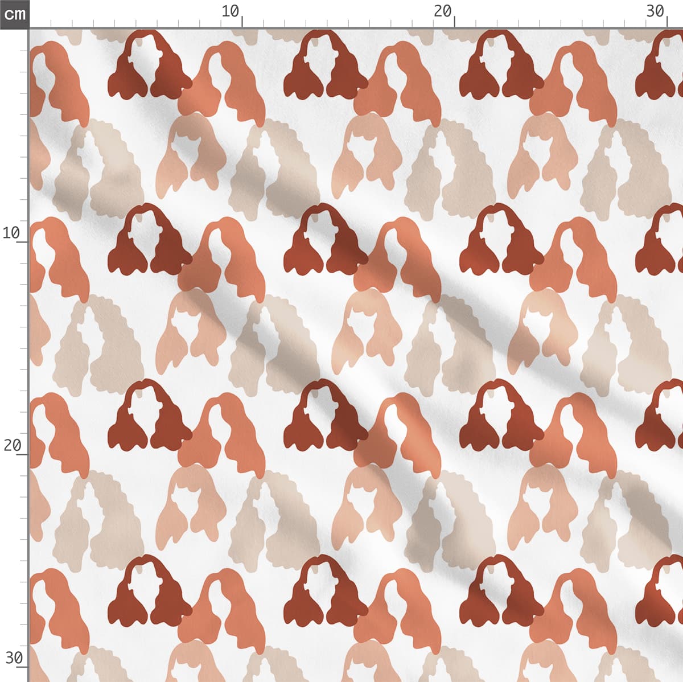The height and width of the screenshot is (682, 683).
Task: Click the 20 mark on the vertical ruler
Action: 11,445
